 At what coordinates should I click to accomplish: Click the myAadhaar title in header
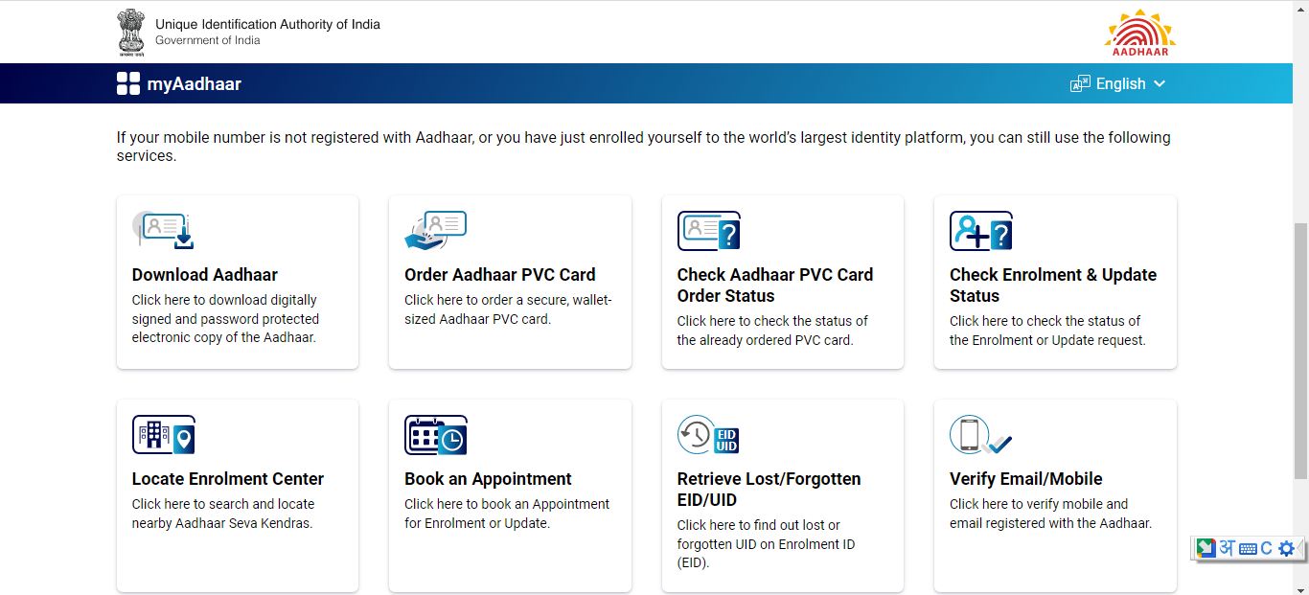pyautogui.click(x=194, y=83)
